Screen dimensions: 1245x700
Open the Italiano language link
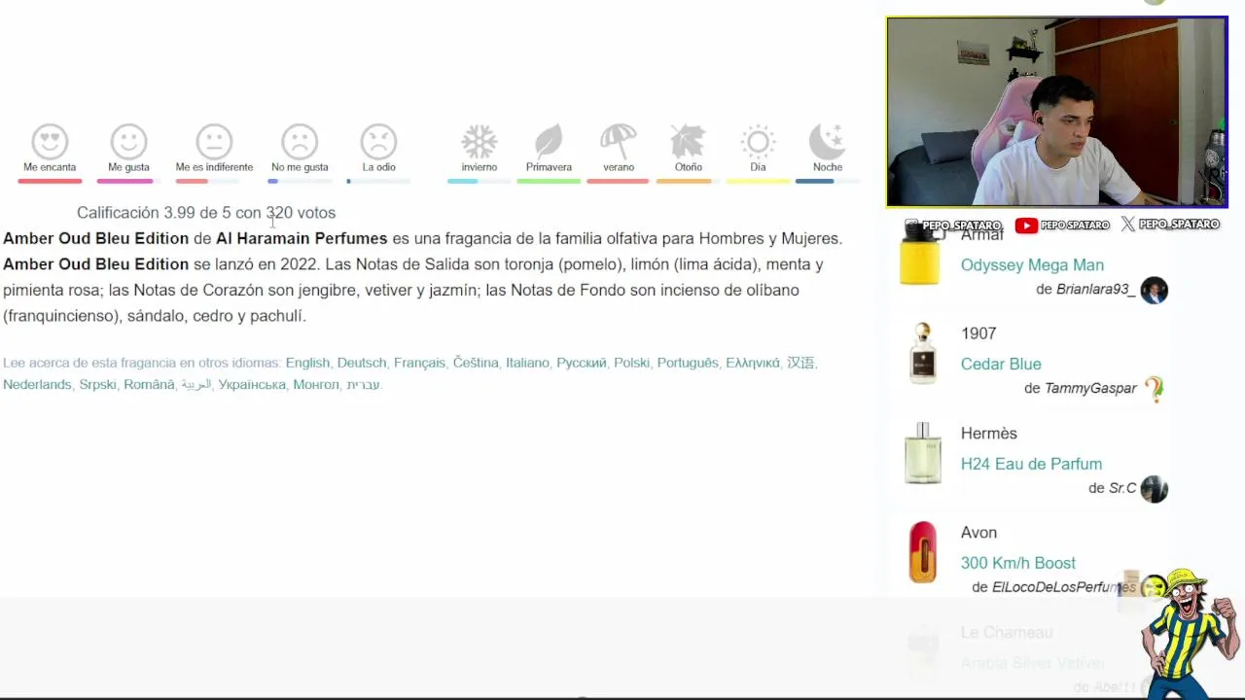(x=527, y=363)
